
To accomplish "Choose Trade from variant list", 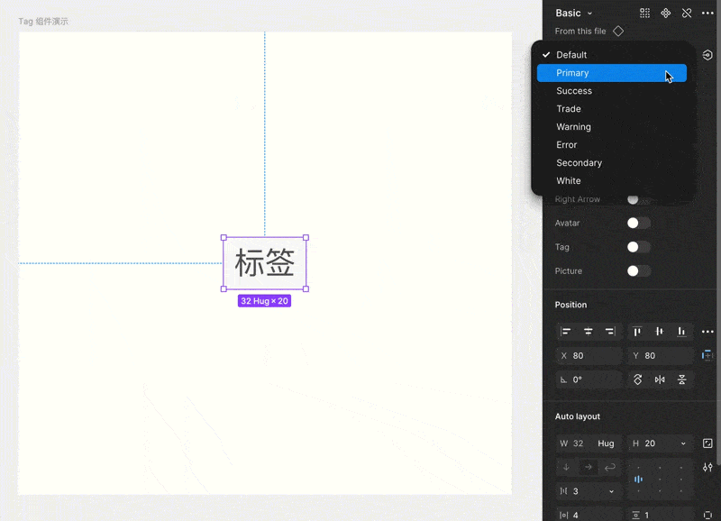I will [x=612, y=108].
